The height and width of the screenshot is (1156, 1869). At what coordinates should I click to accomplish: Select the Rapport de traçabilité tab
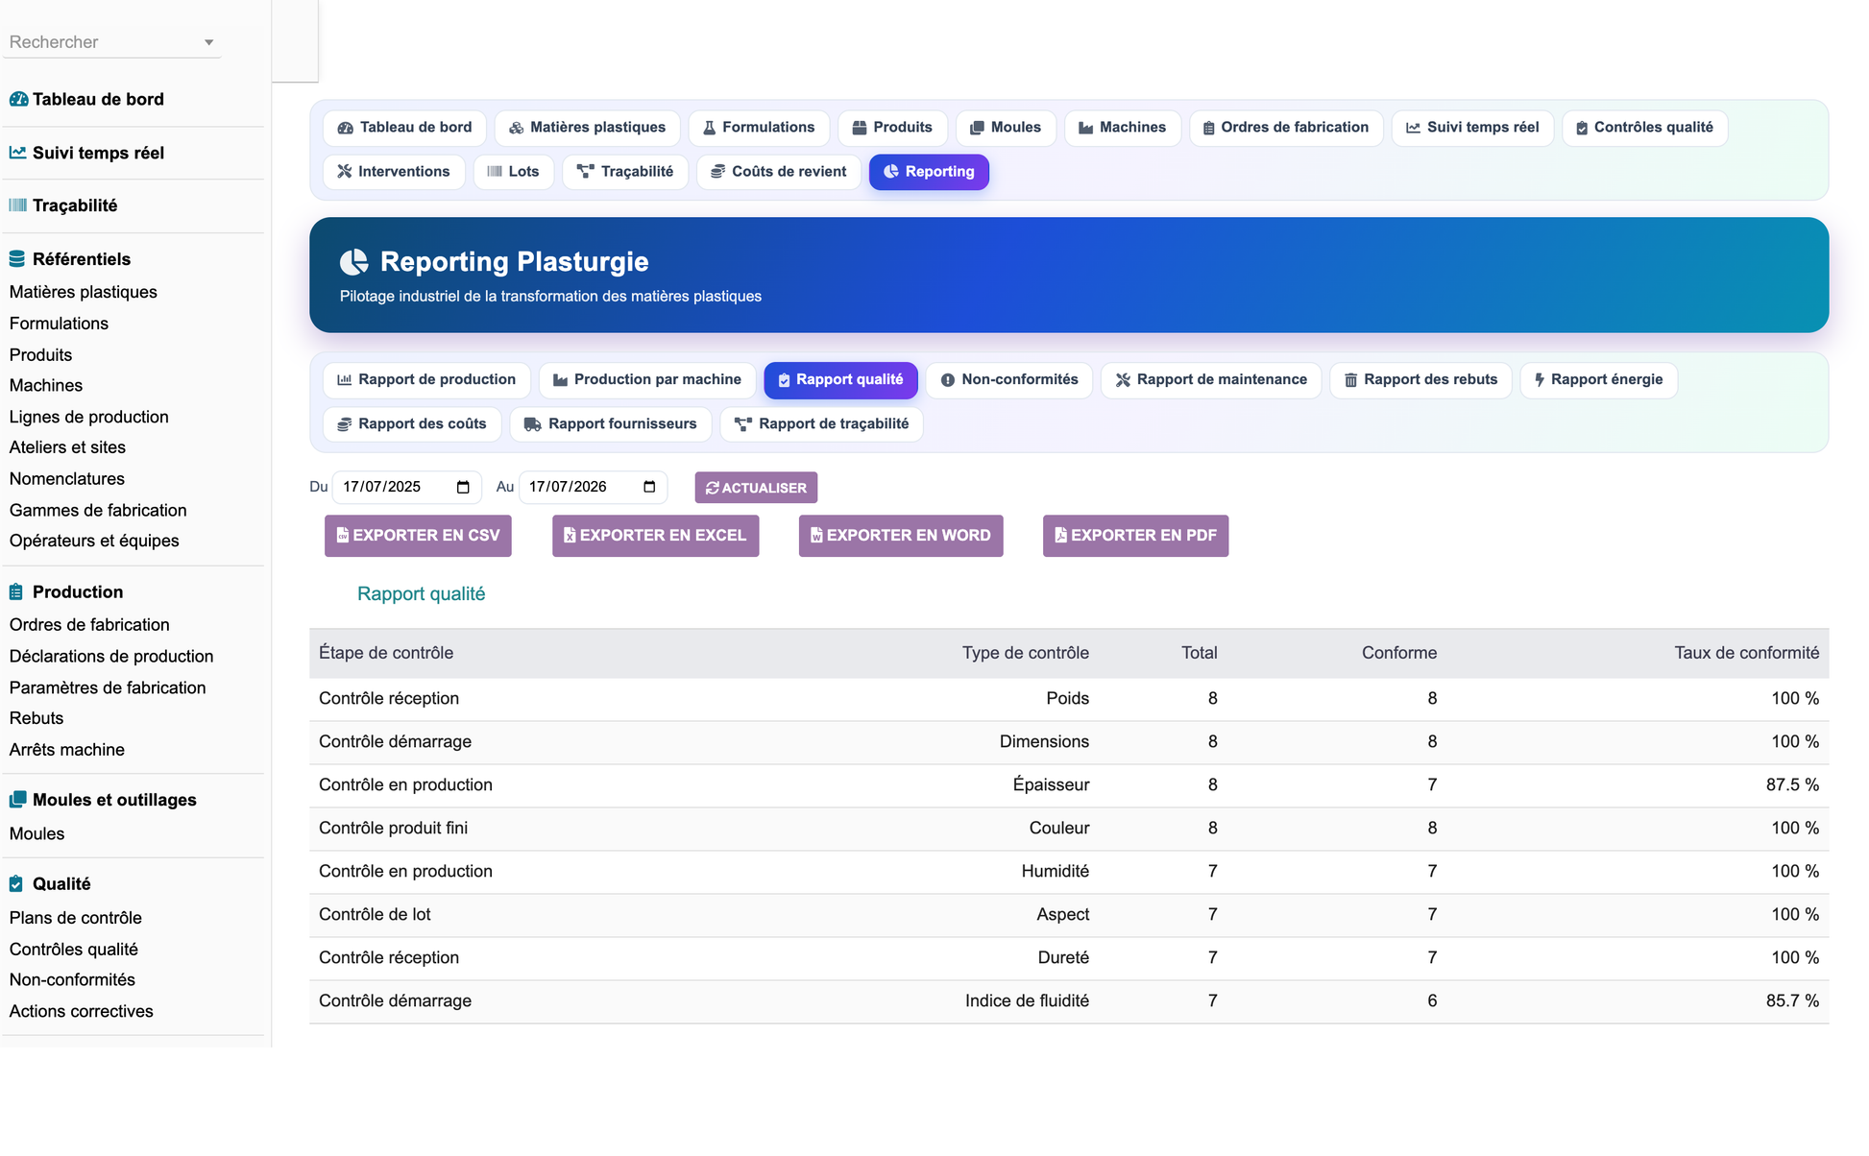pos(821,424)
